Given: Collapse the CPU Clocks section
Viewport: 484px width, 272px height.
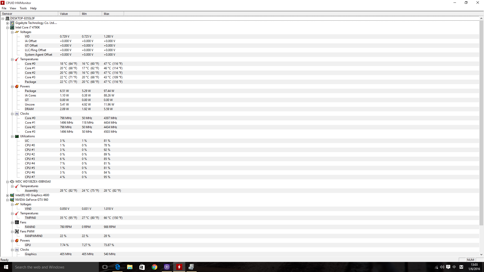Looking at the screenshot, I should point(12,114).
